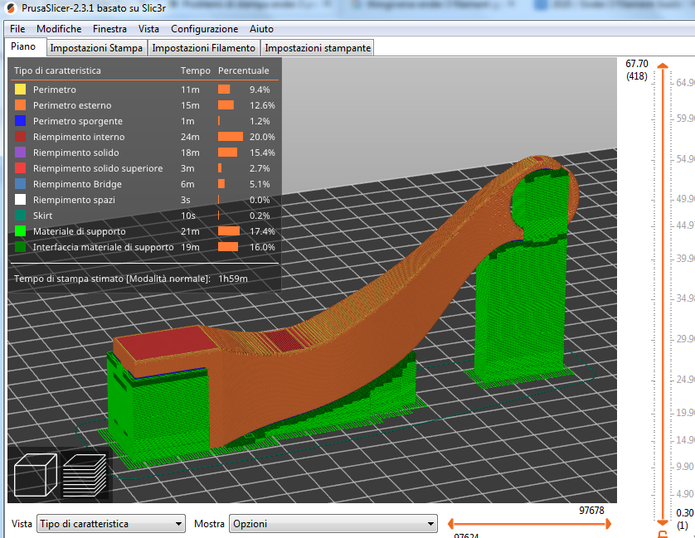Open the Finestra menu
The height and width of the screenshot is (538, 695).
pos(109,29)
